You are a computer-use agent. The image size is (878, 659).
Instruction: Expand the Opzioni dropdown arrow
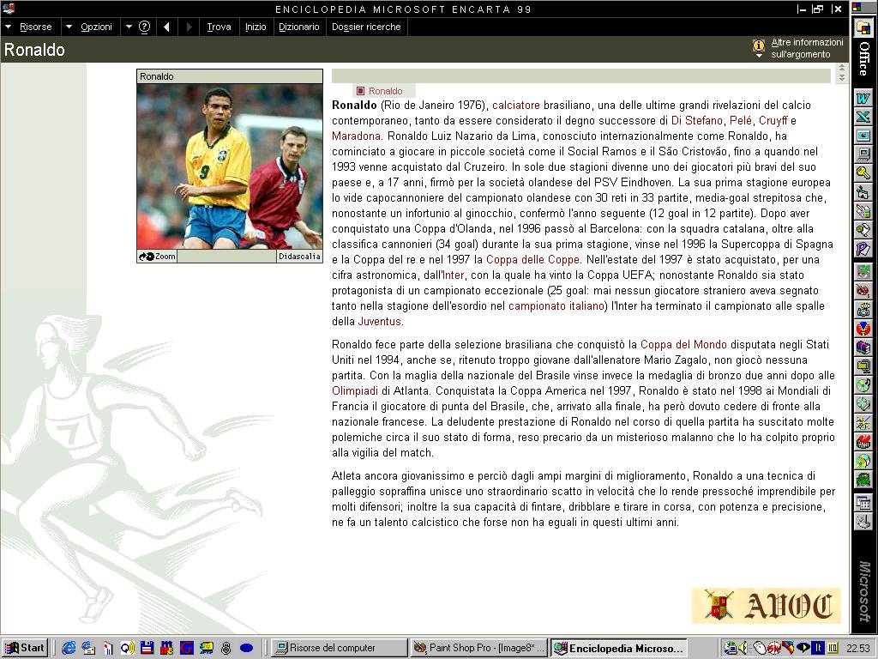[69, 27]
